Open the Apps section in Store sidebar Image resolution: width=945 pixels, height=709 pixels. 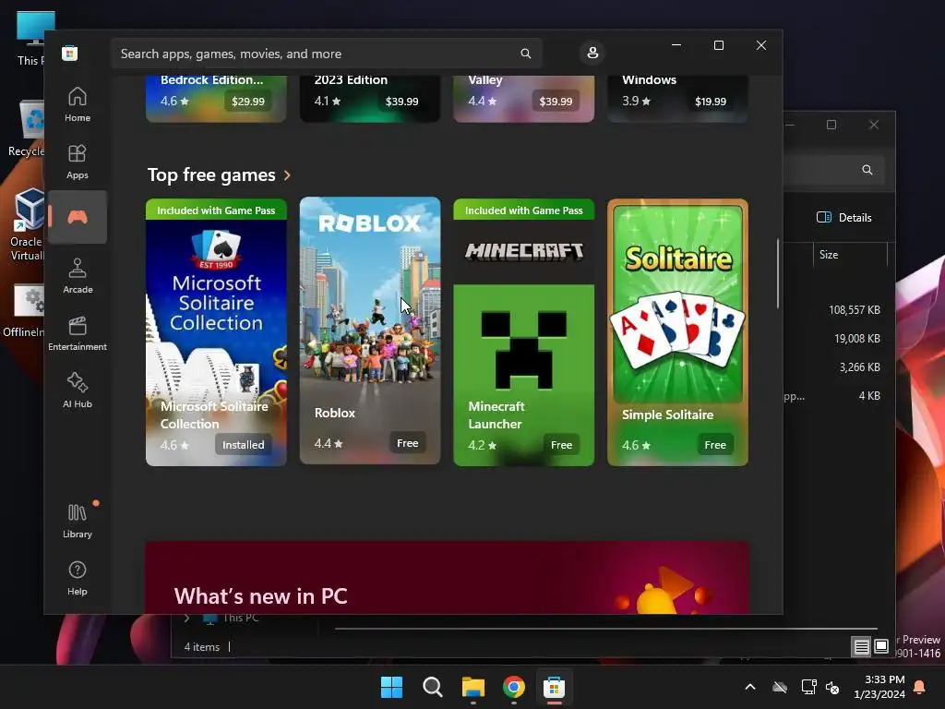click(x=78, y=162)
